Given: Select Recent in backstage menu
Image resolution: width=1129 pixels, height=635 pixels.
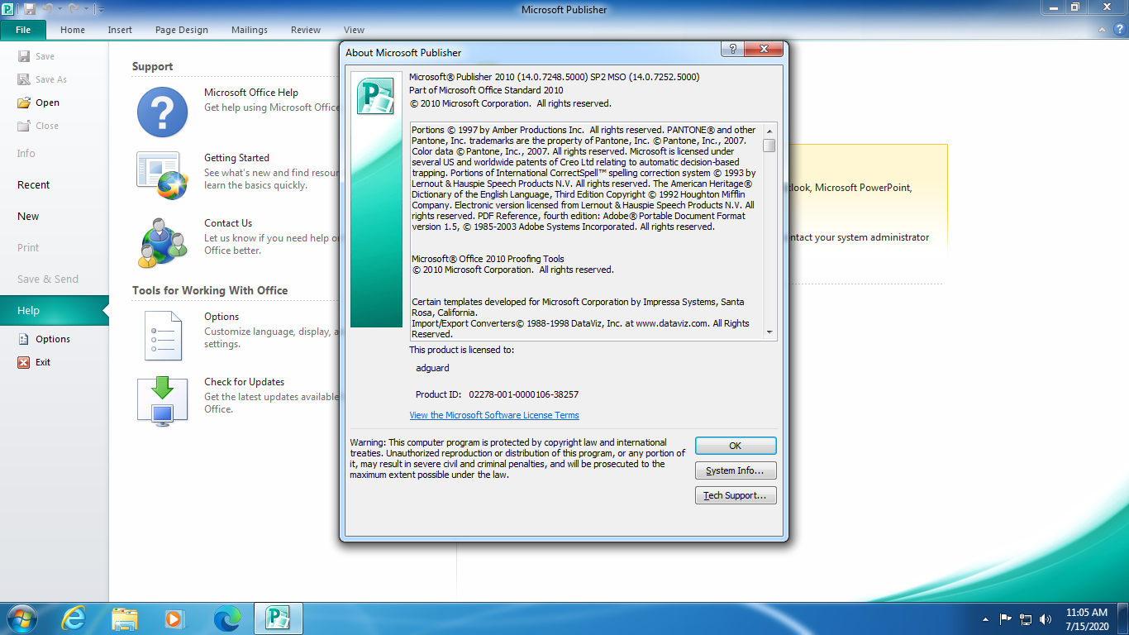Looking at the screenshot, I should pos(55,184).
